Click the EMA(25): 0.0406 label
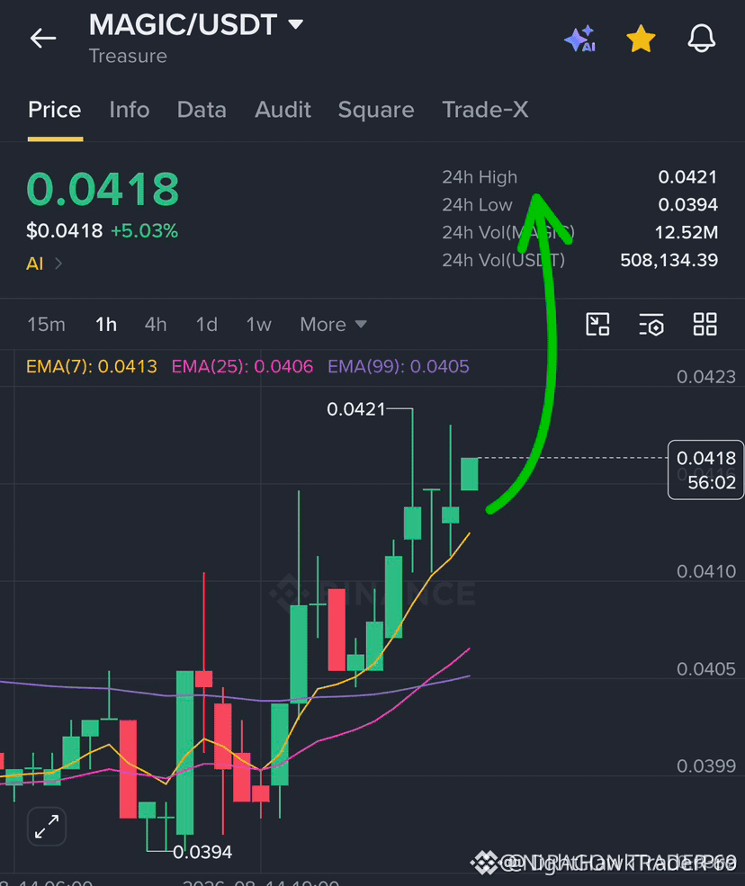Viewport: 745px width, 886px height. coord(242,367)
